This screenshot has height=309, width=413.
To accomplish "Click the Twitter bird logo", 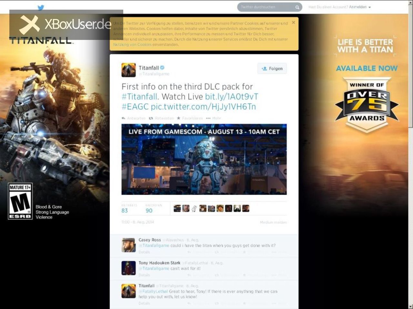I will tap(41, 8).
